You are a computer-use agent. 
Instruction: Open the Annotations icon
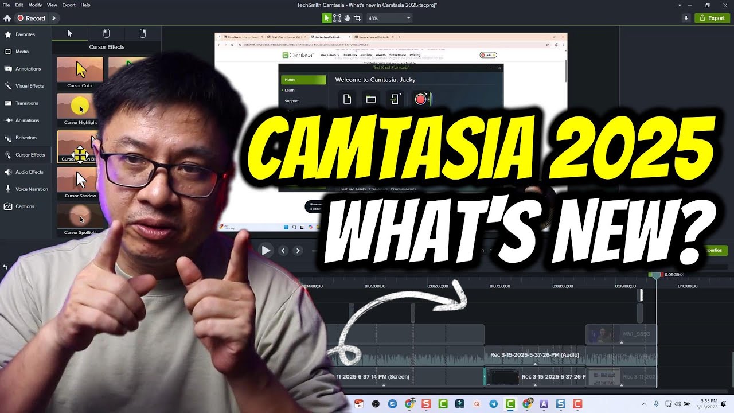[x=8, y=69]
